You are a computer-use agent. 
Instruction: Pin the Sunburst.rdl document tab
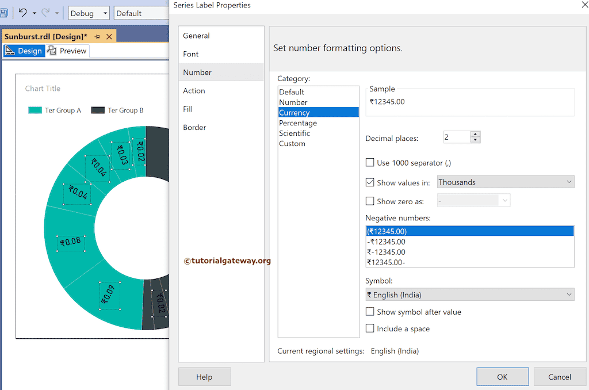click(x=98, y=36)
